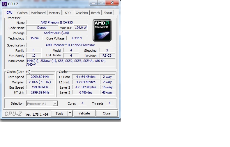
Task: Click the Revision value 'RB-C3'
Action: tap(107, 56)
